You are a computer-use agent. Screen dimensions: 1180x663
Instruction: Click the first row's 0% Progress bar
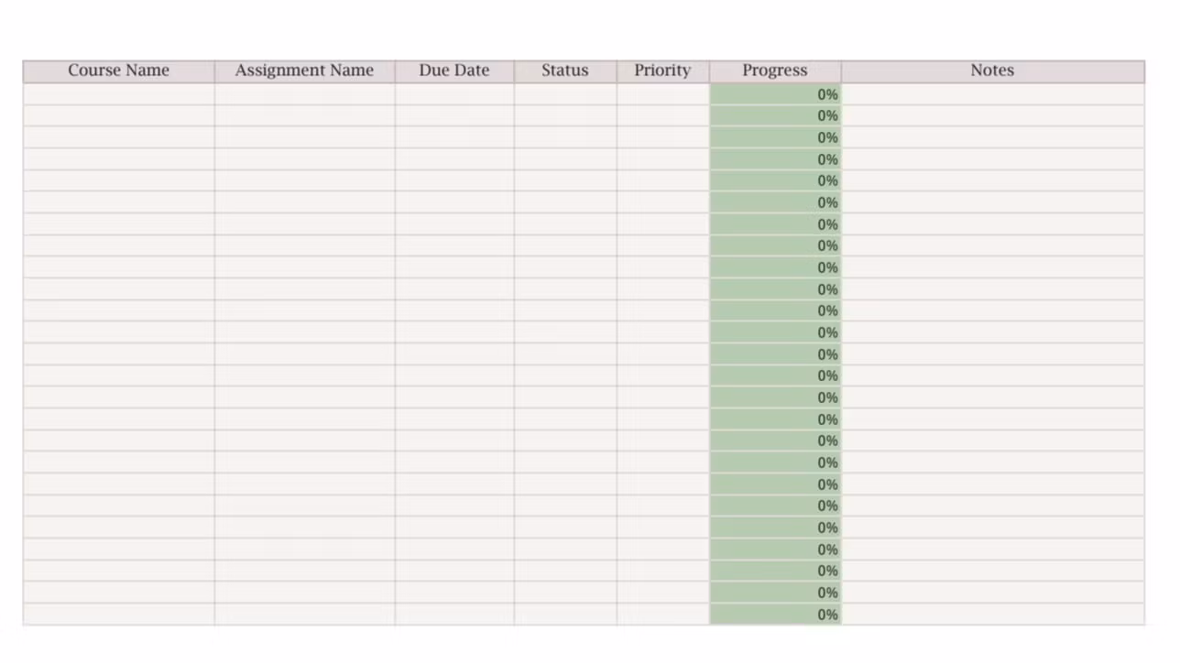click(x=775, y=94)
